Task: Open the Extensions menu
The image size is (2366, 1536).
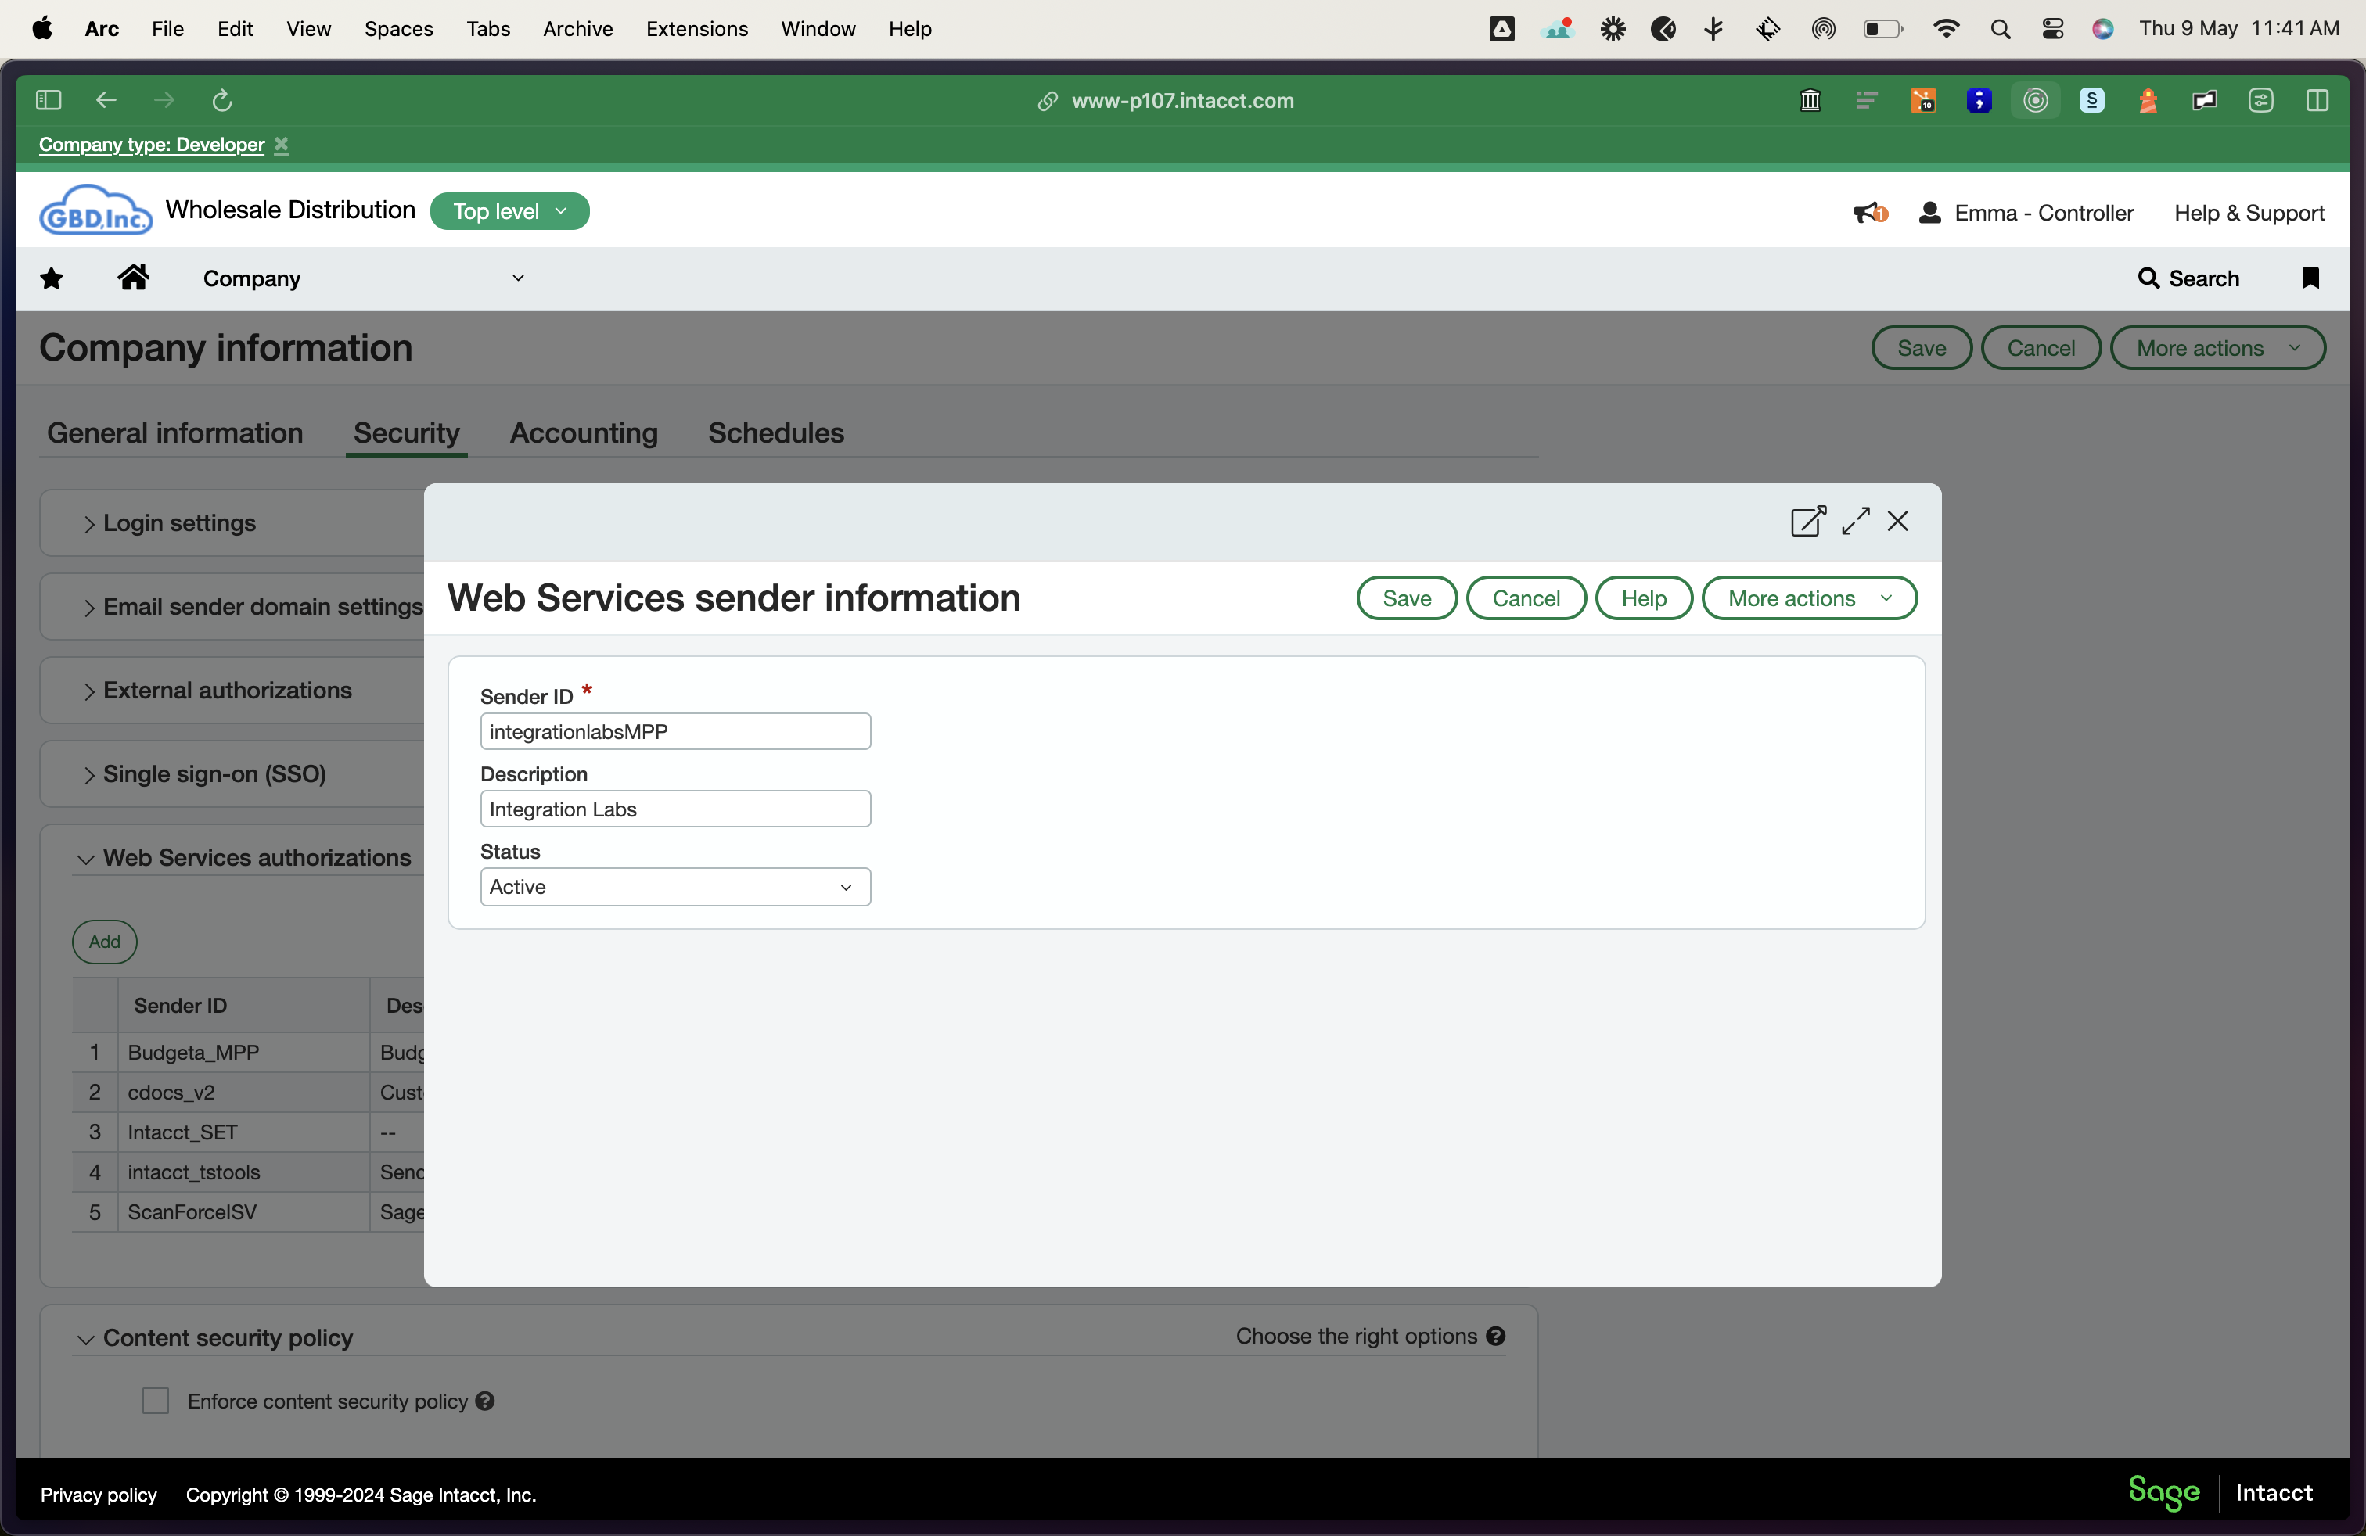Action: (696, 29)
